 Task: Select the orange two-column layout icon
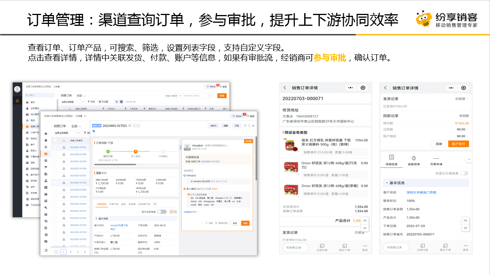[x=171, y=212]
